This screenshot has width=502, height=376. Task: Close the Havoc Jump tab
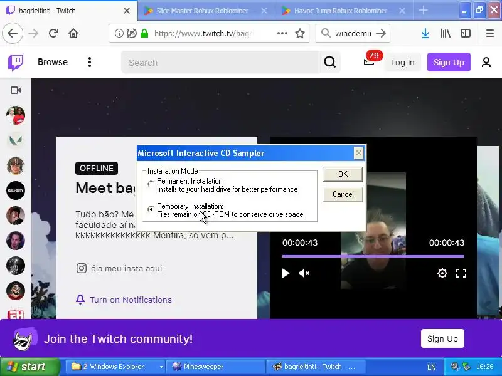402,11
